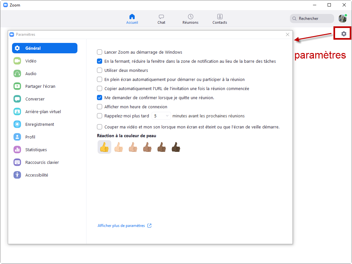The height and width of the screenshot is (264, 352).
Task: Click the settings gear icon
Action: [x=344, y=34]
